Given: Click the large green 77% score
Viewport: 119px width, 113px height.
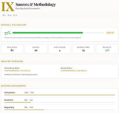Looking at the screenshot, I should tap(8, 33).
